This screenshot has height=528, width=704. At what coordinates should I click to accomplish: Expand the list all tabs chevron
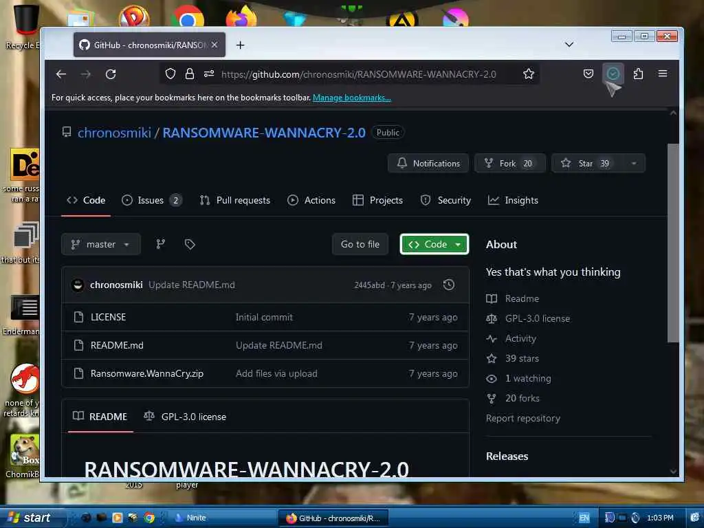569,45
